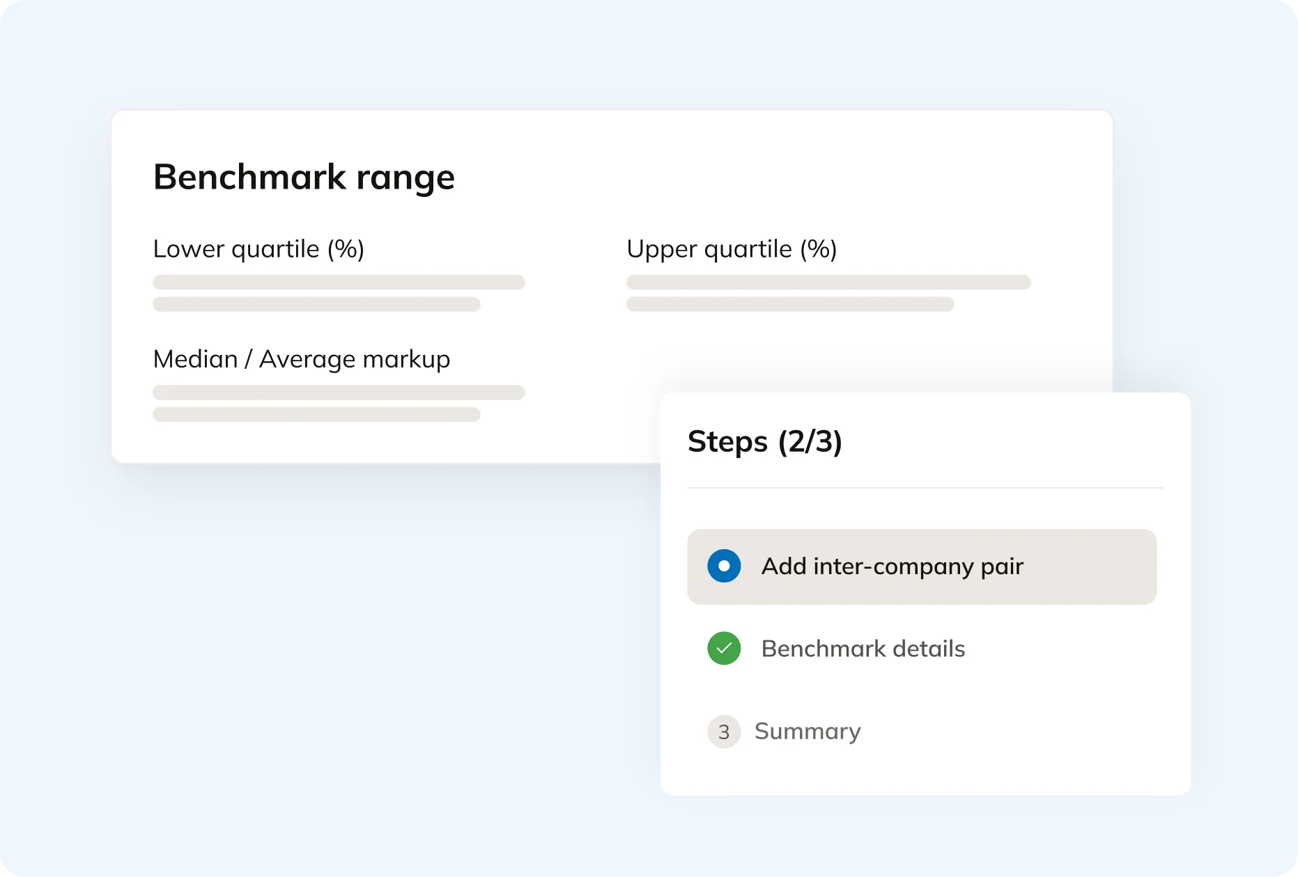Focus the first bar under Median / Average markup
This screenshot has width=1298, height=877.
[x=339, y=392]
